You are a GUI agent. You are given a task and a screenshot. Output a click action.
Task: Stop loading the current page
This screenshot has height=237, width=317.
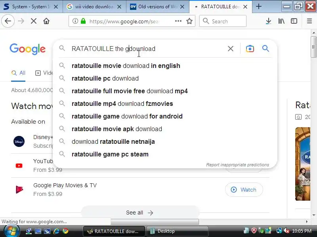pos(34,21)
